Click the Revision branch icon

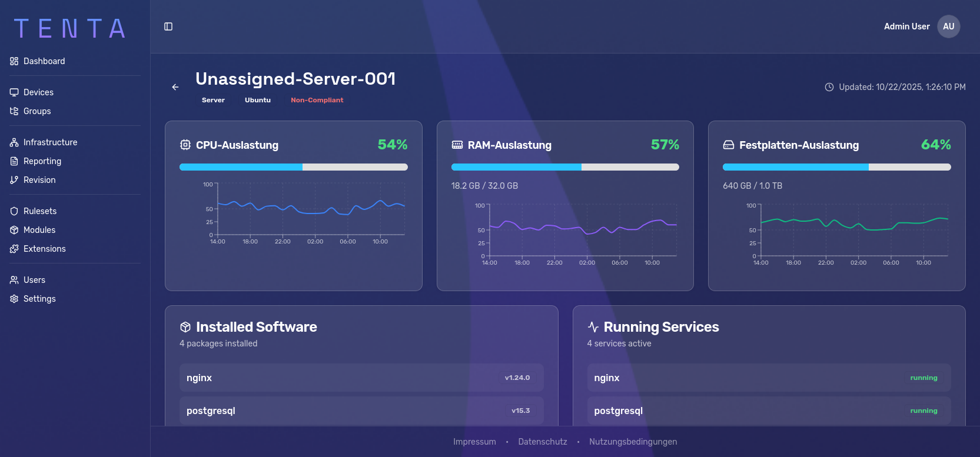click(x=14, y=180)
